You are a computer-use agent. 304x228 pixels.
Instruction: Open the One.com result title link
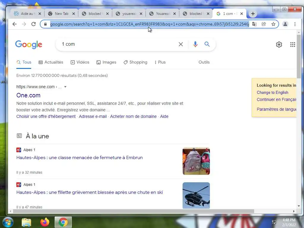click(28, 95)
